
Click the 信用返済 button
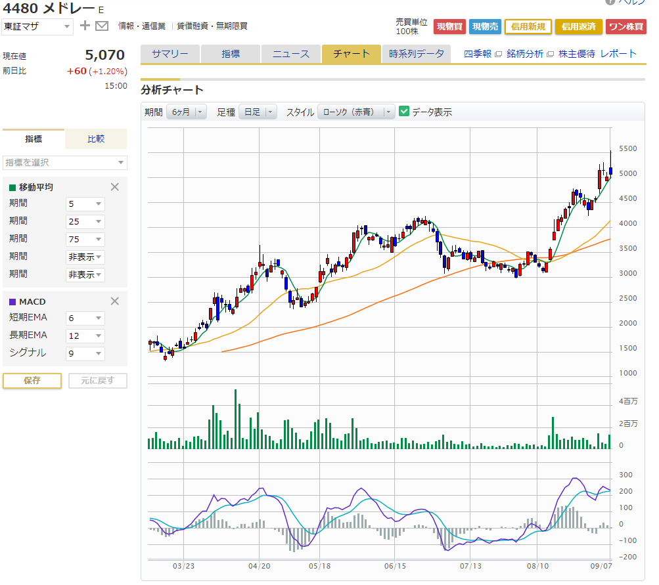(x=579, y=26)
